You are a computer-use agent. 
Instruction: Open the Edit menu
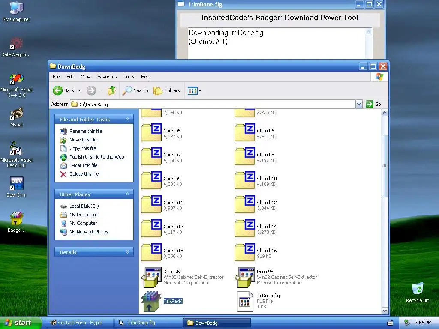point(70,77)
